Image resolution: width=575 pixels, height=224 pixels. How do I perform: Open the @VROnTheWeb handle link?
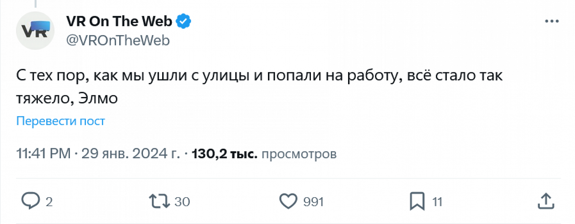[118, 40]
